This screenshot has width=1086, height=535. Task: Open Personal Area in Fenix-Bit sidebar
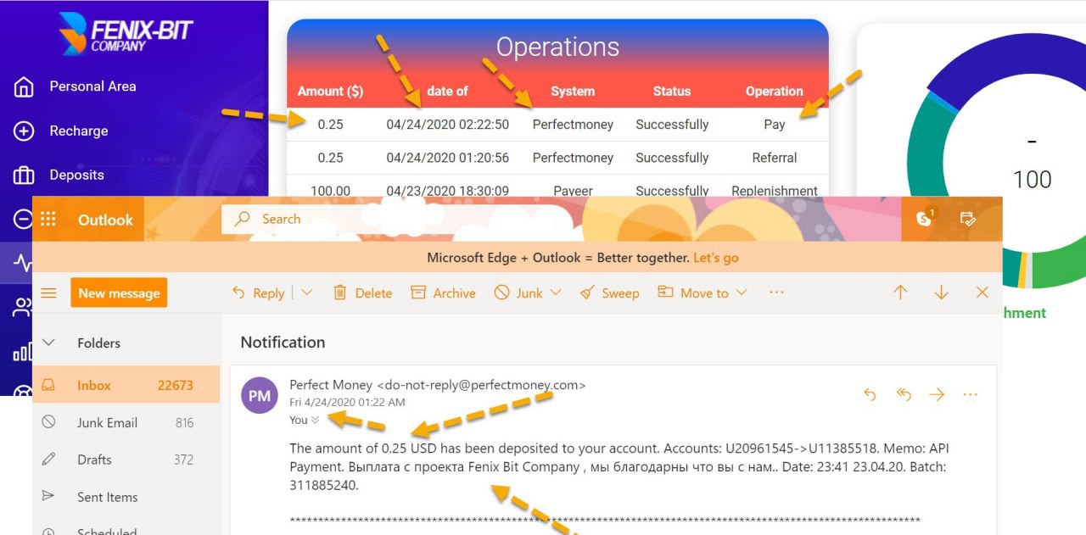92,86
